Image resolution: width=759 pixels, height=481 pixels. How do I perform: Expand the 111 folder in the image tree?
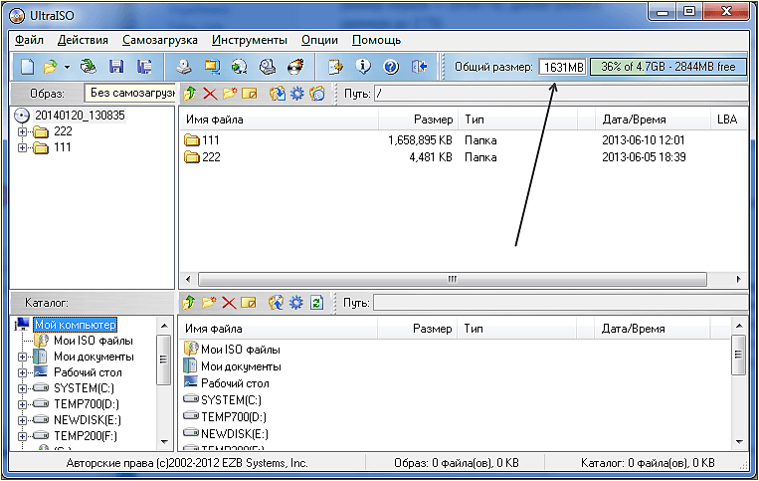coord(22,147)
